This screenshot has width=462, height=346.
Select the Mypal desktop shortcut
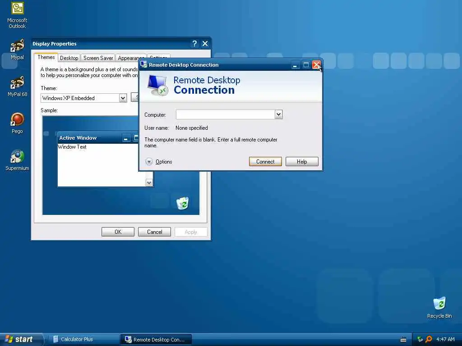[x=17, y=49]
